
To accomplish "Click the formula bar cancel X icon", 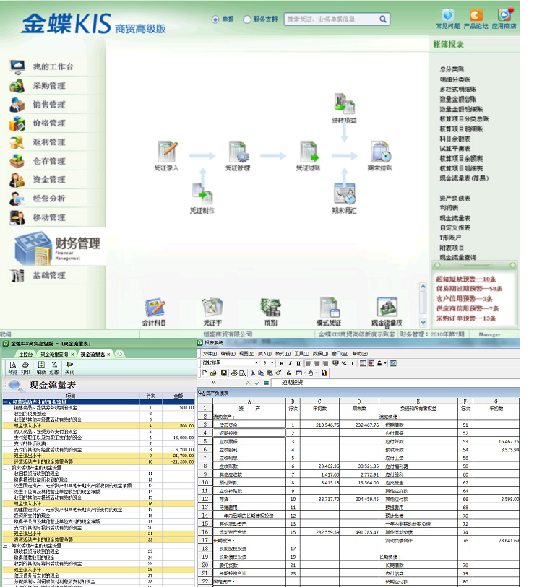I will (248, 383).
